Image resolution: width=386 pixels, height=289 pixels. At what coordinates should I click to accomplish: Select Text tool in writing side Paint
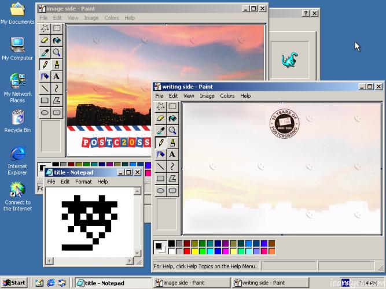point(172,154)
